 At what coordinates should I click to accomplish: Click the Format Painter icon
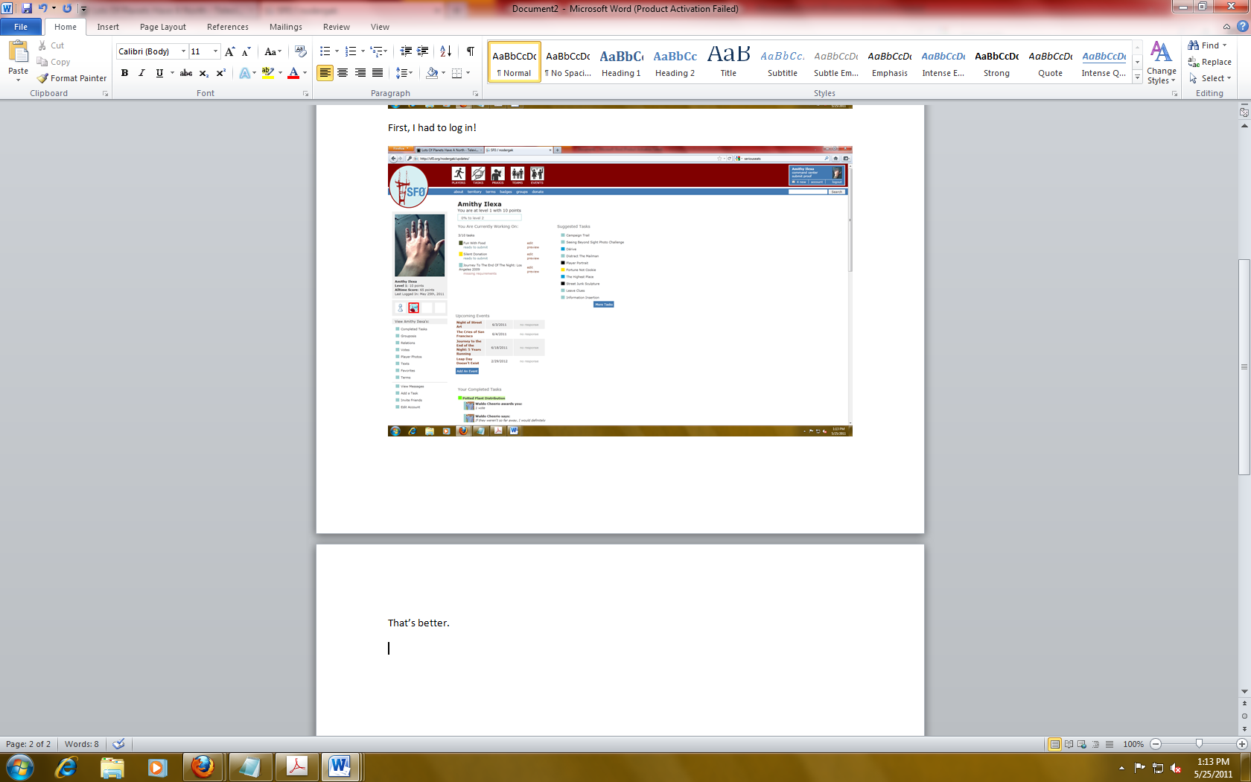coord(43,78)
